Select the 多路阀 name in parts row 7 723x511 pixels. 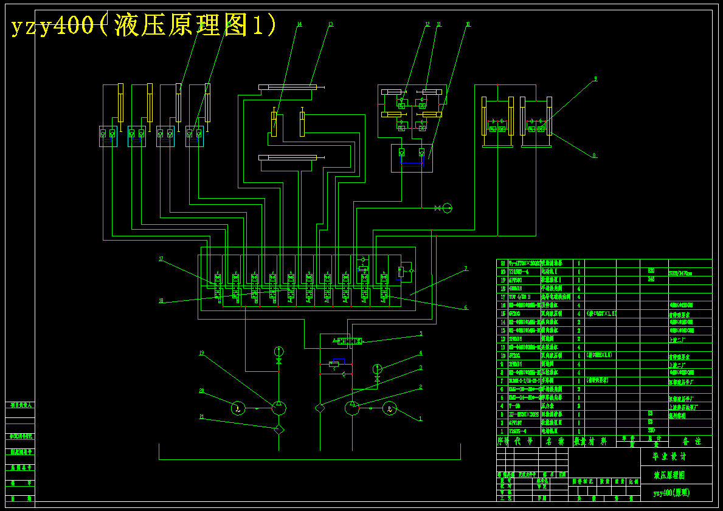click(x=547, y=380)
